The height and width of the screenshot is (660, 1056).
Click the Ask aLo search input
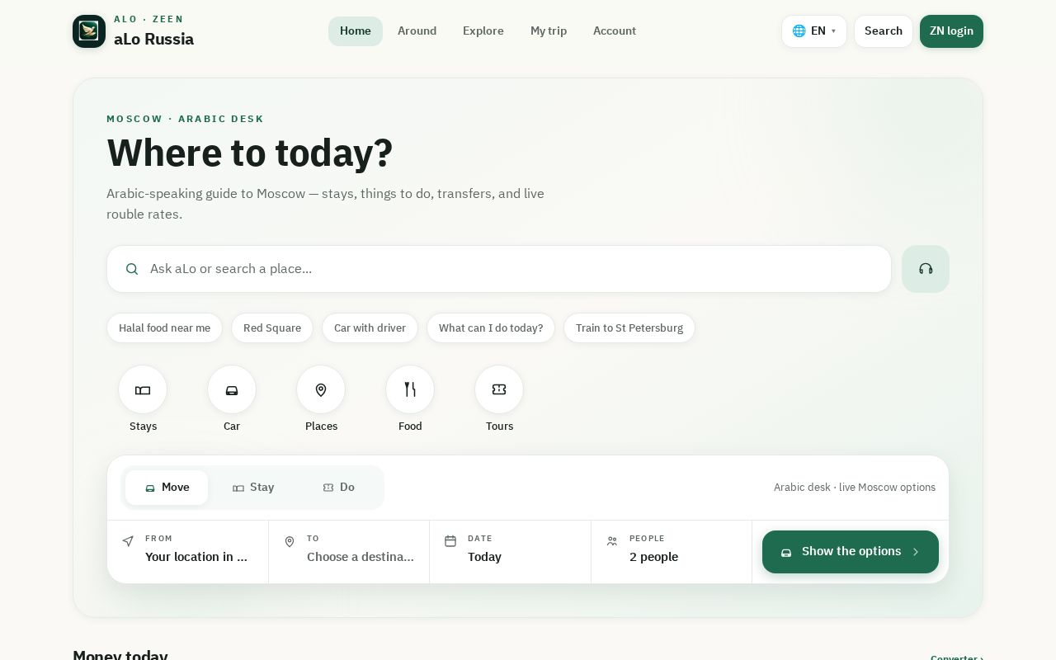click(x=499, y=269)
